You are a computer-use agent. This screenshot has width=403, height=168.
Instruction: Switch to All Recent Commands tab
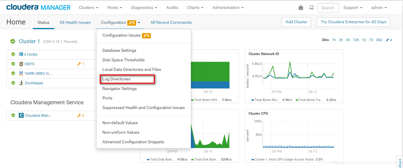tap(171, 22)
